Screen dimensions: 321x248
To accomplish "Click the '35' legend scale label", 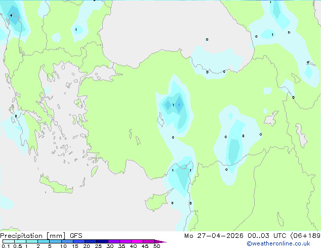I will pos(122,246).
